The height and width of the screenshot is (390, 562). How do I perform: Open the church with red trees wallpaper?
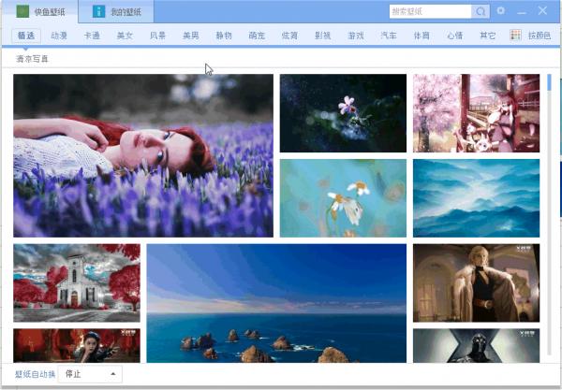(77, 282)
